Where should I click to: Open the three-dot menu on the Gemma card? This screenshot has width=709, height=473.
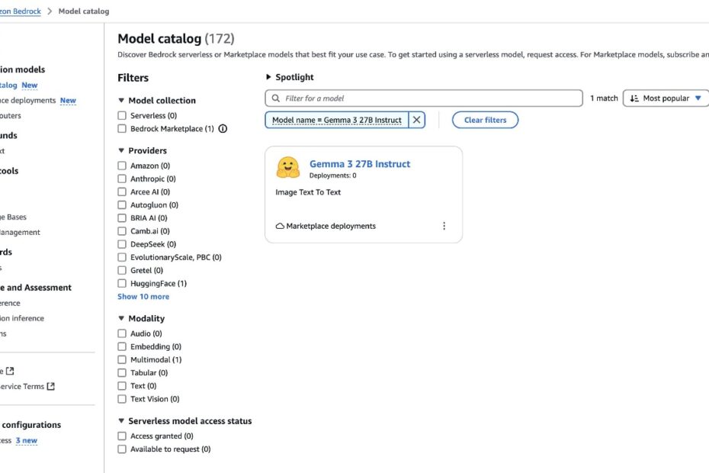tap(444, 226)
